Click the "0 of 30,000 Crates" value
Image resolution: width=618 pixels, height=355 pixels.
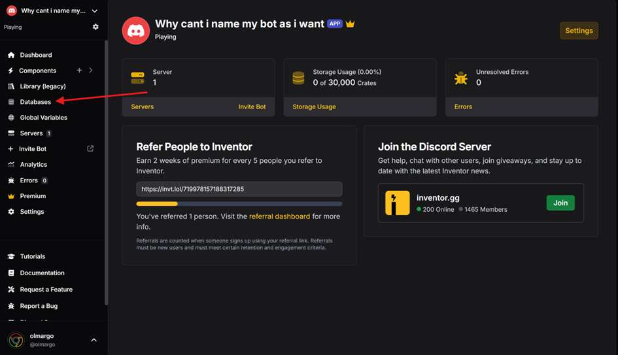[x=345, y=83]
